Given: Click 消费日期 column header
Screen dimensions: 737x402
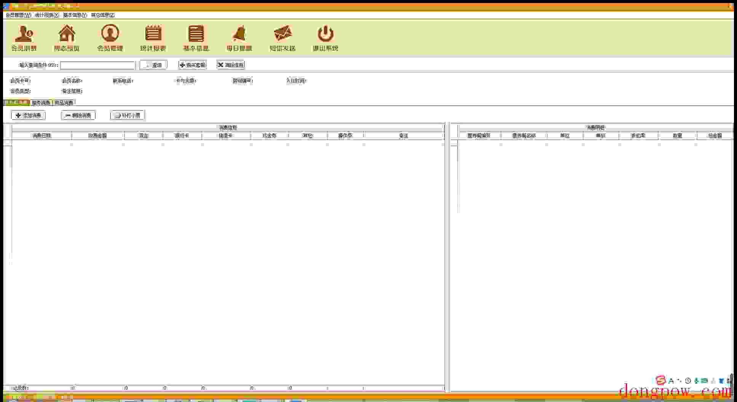Looking at the screenshot, I should (41, 136).
